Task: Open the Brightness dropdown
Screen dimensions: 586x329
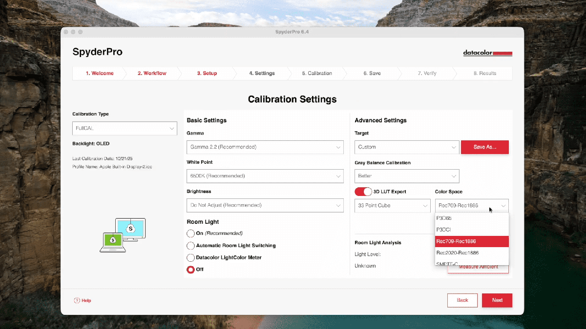Action: click(265, 205)
